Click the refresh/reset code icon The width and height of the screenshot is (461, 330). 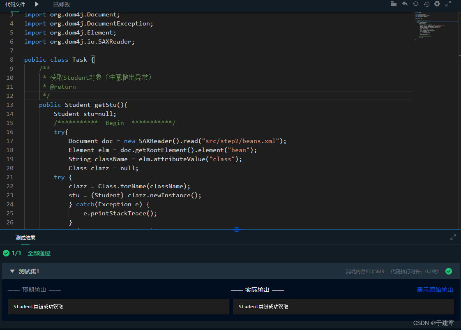pyautogui.click(x=416, y=4)
